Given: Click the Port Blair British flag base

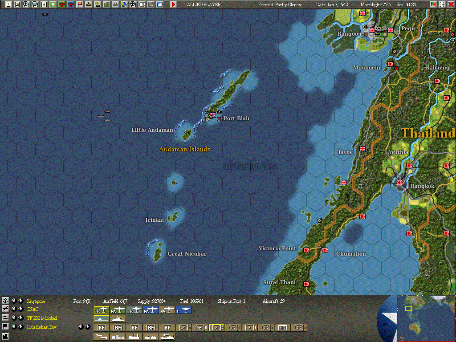Looking at the screenshot, I should pyautogui.click(x=213, y=114).
